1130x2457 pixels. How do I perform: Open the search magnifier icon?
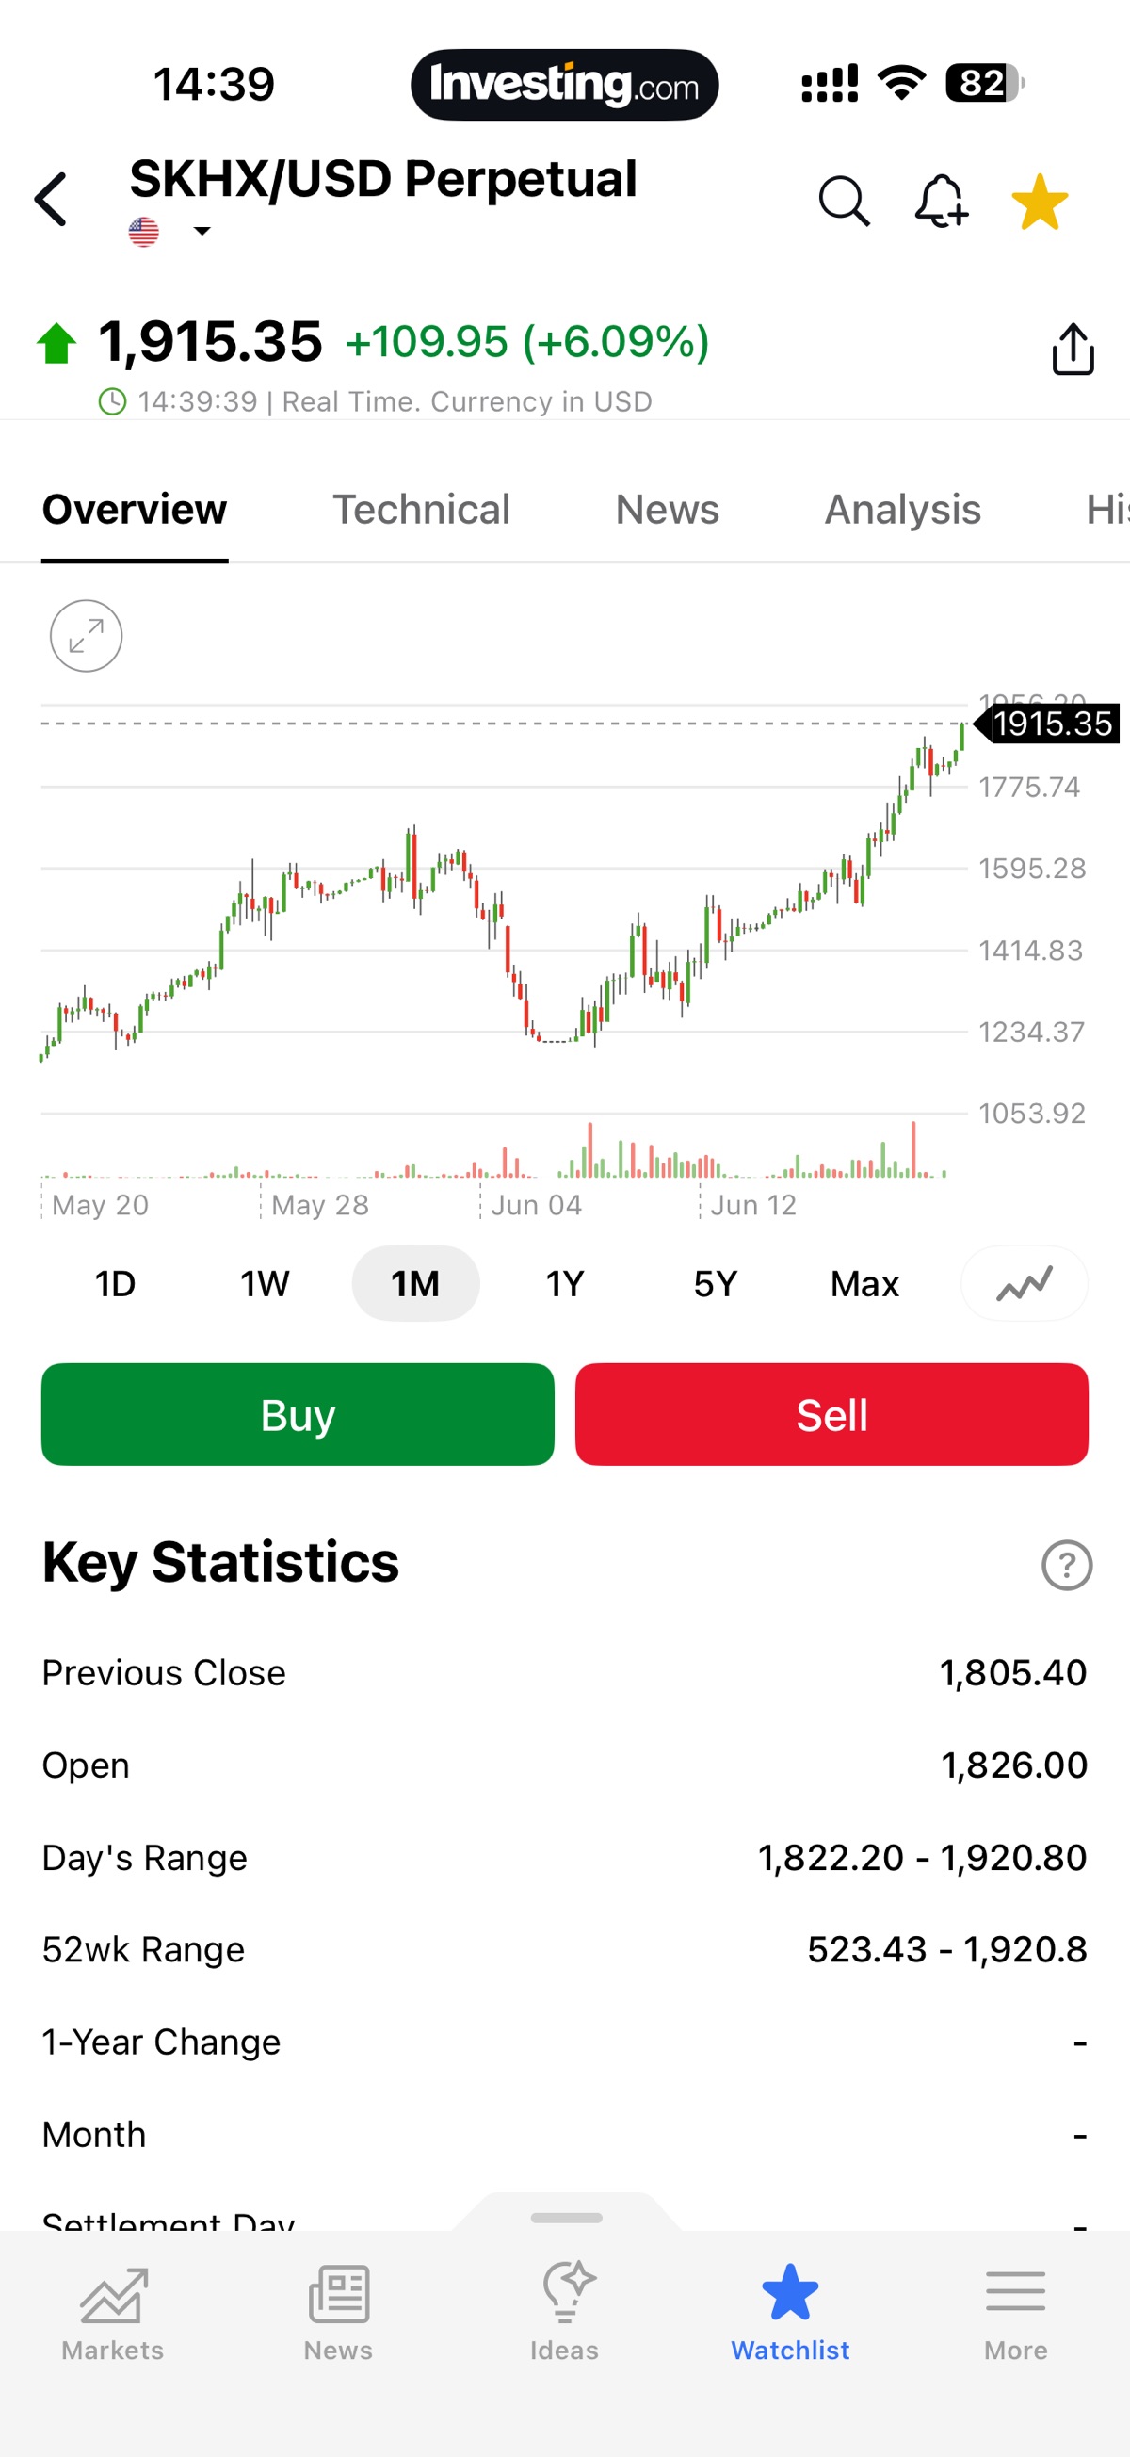click(845, 202)
